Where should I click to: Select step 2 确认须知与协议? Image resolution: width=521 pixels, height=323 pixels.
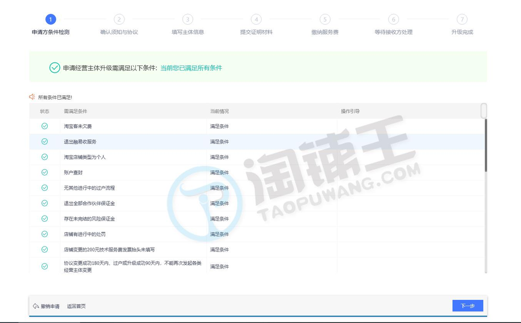click(119, 19)
